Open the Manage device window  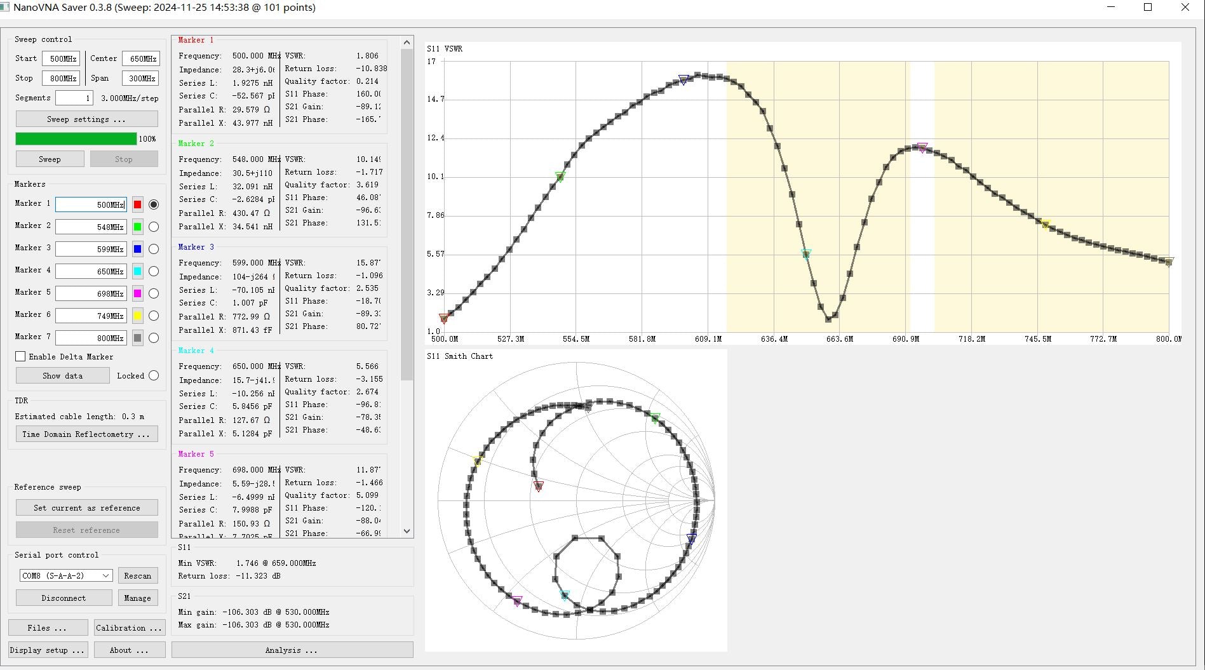137,598
